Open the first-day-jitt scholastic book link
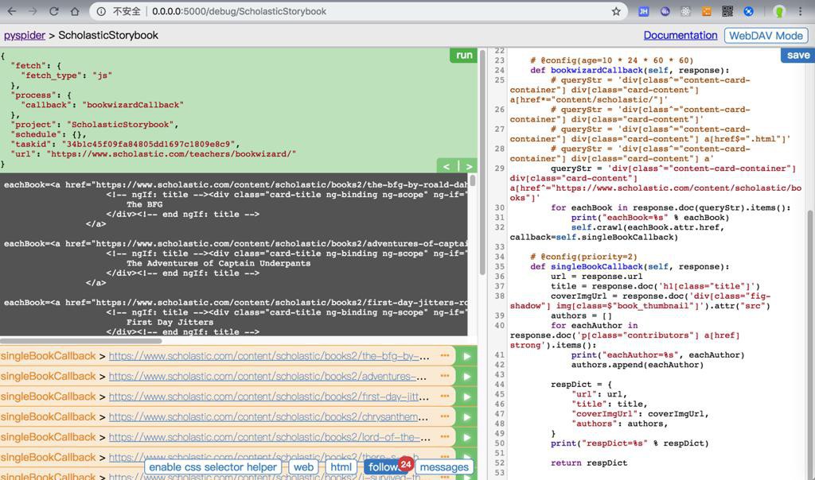815x480 pixels. click(269, 397)
